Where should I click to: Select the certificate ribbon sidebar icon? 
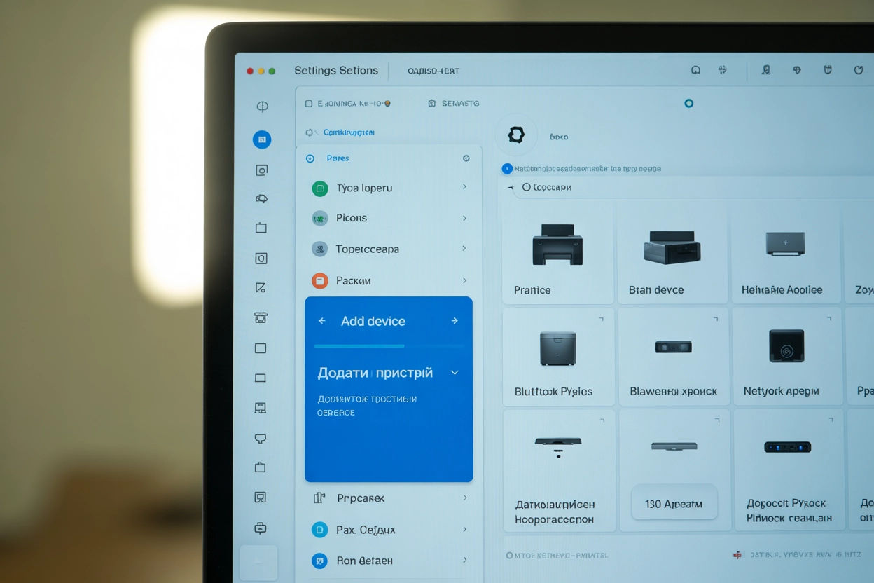[261, 498]
